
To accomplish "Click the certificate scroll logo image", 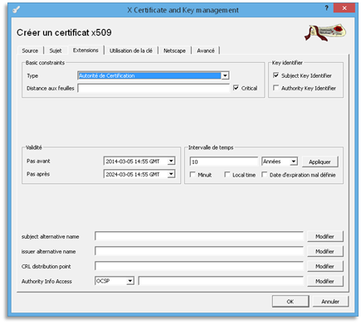I will coord(325,32).
